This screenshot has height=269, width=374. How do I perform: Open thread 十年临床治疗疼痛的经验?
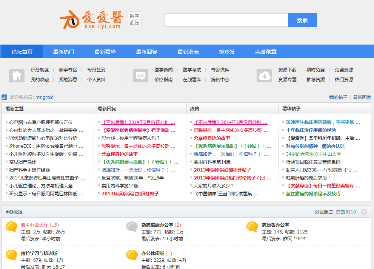point(311,130)
